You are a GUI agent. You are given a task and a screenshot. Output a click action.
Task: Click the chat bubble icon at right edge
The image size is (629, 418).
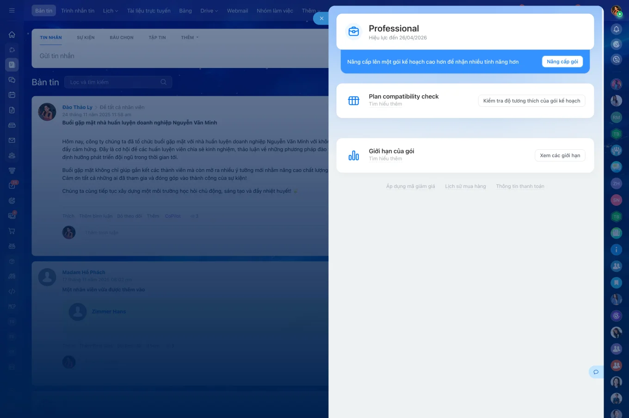tap(596, 372)
